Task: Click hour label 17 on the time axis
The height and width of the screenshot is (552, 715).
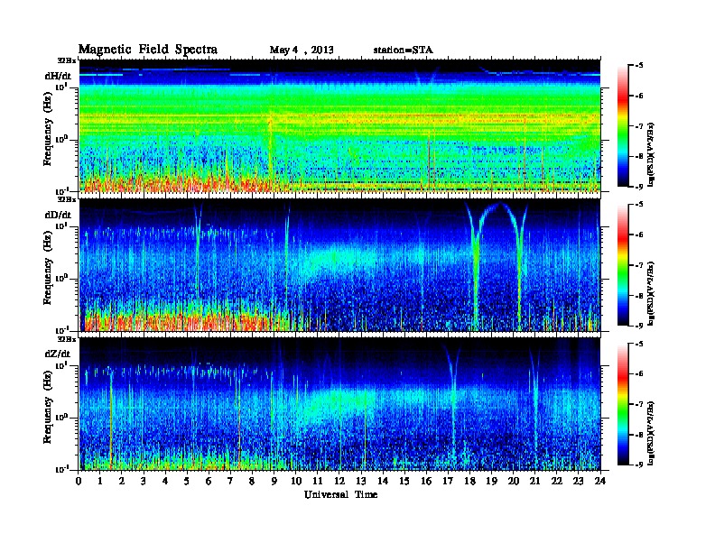Action: click(448, 481)
